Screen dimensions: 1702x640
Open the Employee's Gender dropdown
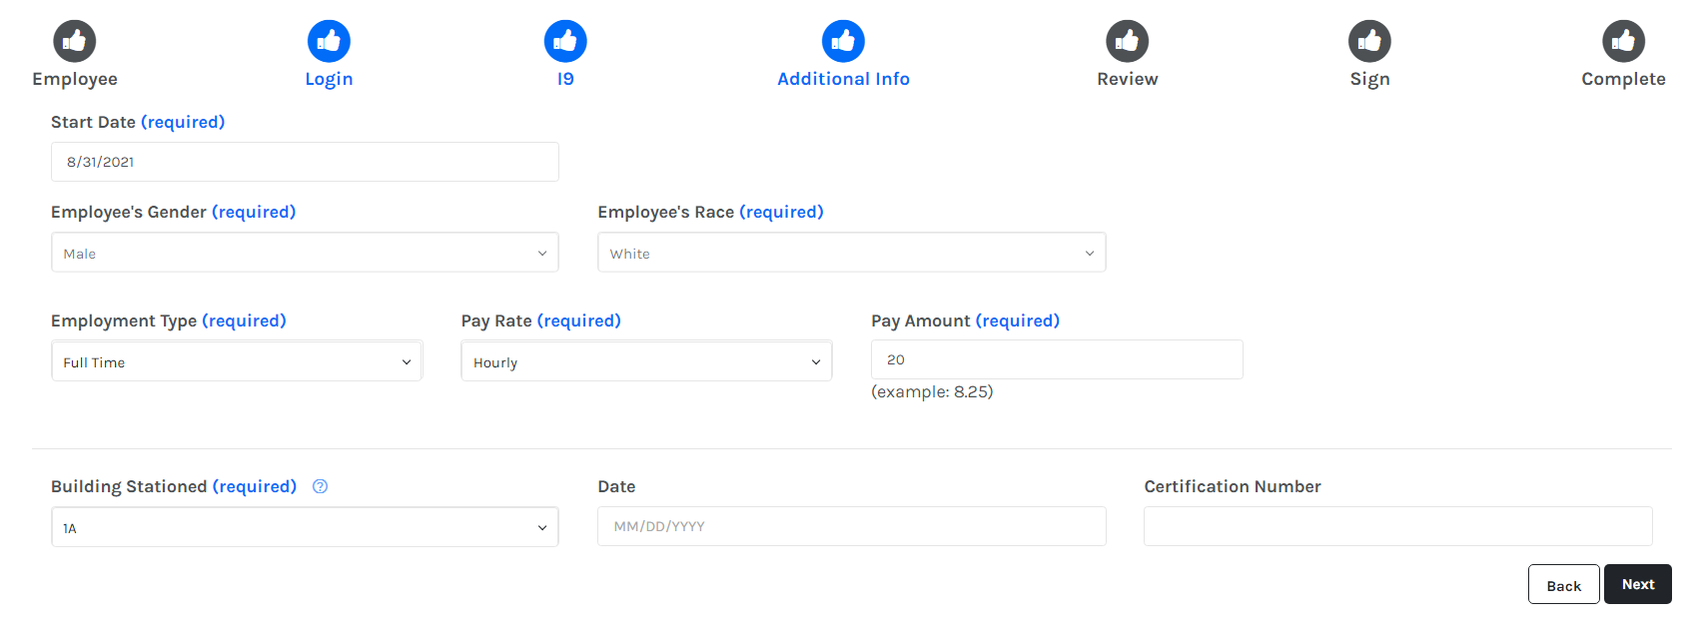305,253
